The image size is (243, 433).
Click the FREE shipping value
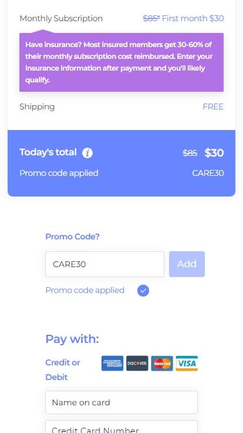tap(213, 106)
